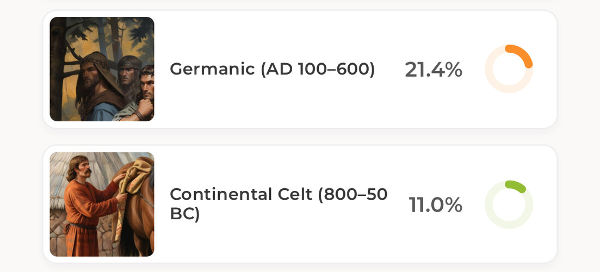
Task: Click the dark tree trunk in Germanic image
Action: (58, 69)
